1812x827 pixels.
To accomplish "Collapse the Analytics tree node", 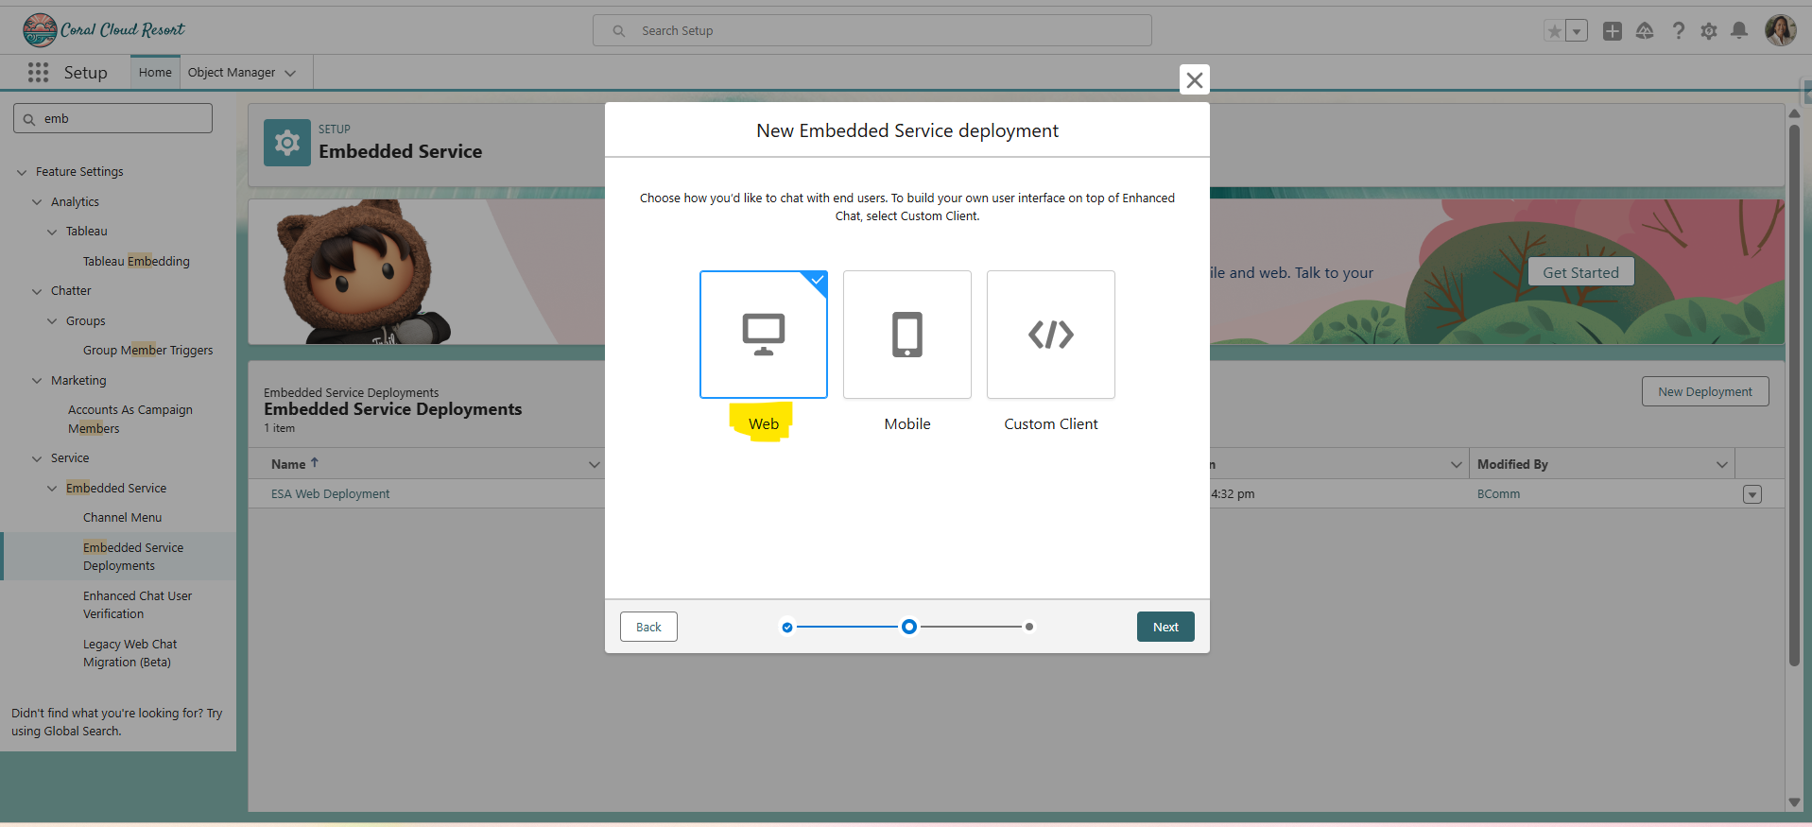I will [x=37, y=202].
